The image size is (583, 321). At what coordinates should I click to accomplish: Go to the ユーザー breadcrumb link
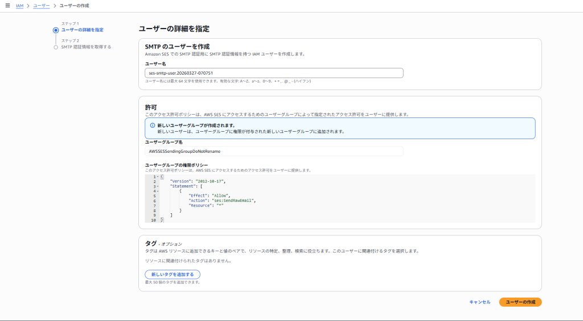click(x=41, y=6)
